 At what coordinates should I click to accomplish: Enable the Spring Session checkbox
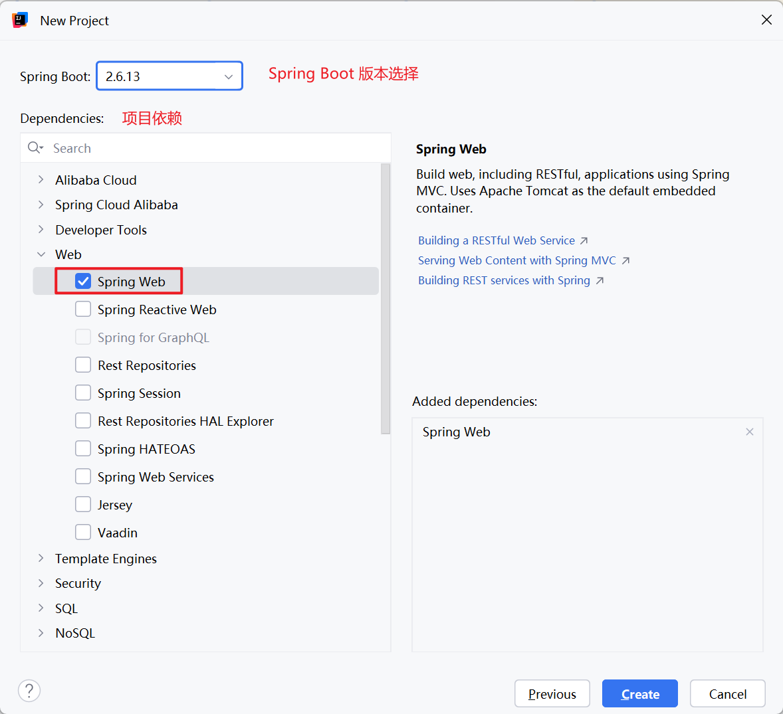click(x=83, y=393)
